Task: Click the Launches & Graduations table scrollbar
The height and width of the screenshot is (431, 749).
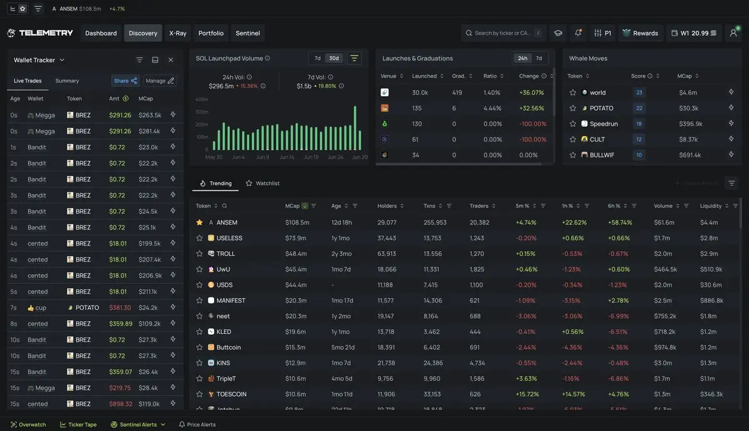Action: click(x=553, y=92)
